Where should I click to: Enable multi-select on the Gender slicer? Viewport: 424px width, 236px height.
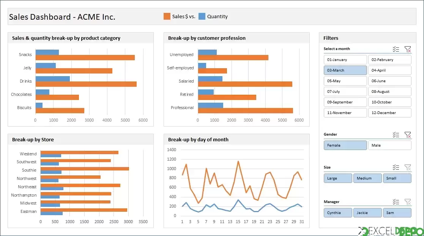pos(396,134)
